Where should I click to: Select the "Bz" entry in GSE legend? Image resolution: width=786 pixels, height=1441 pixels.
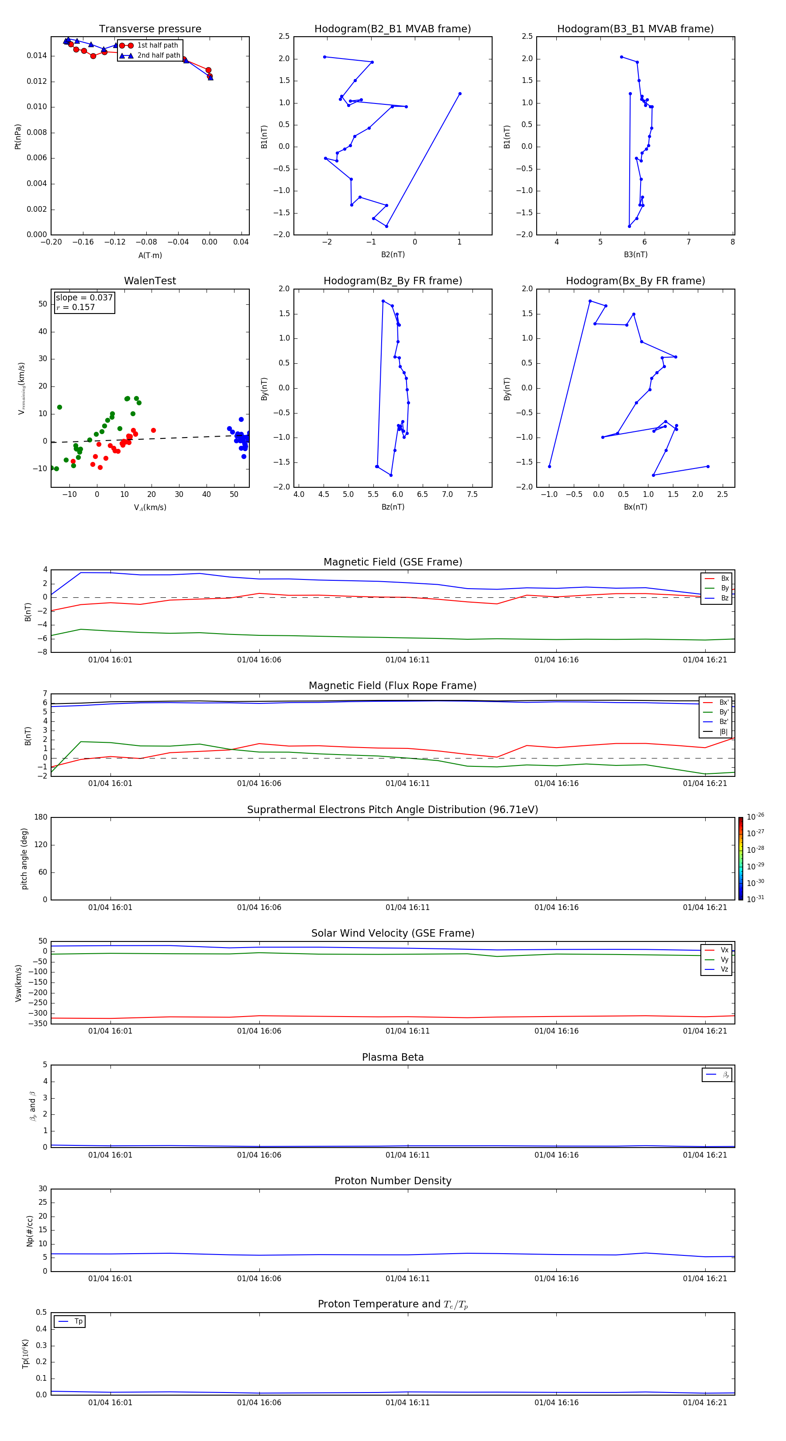click(x=717, y=598)
